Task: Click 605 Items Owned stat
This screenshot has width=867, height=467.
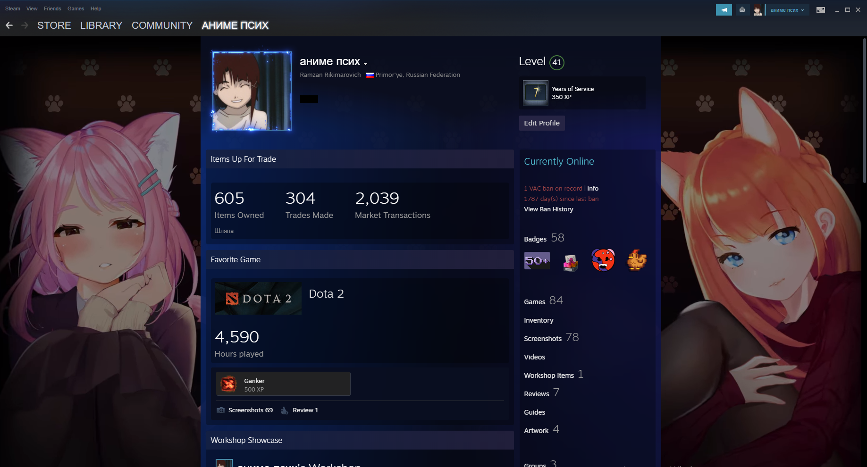Action: 239,205
